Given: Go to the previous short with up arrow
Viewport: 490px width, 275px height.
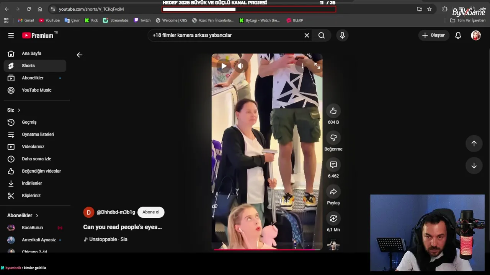Looking at the screenshot, I should click(x=474, y=143).
